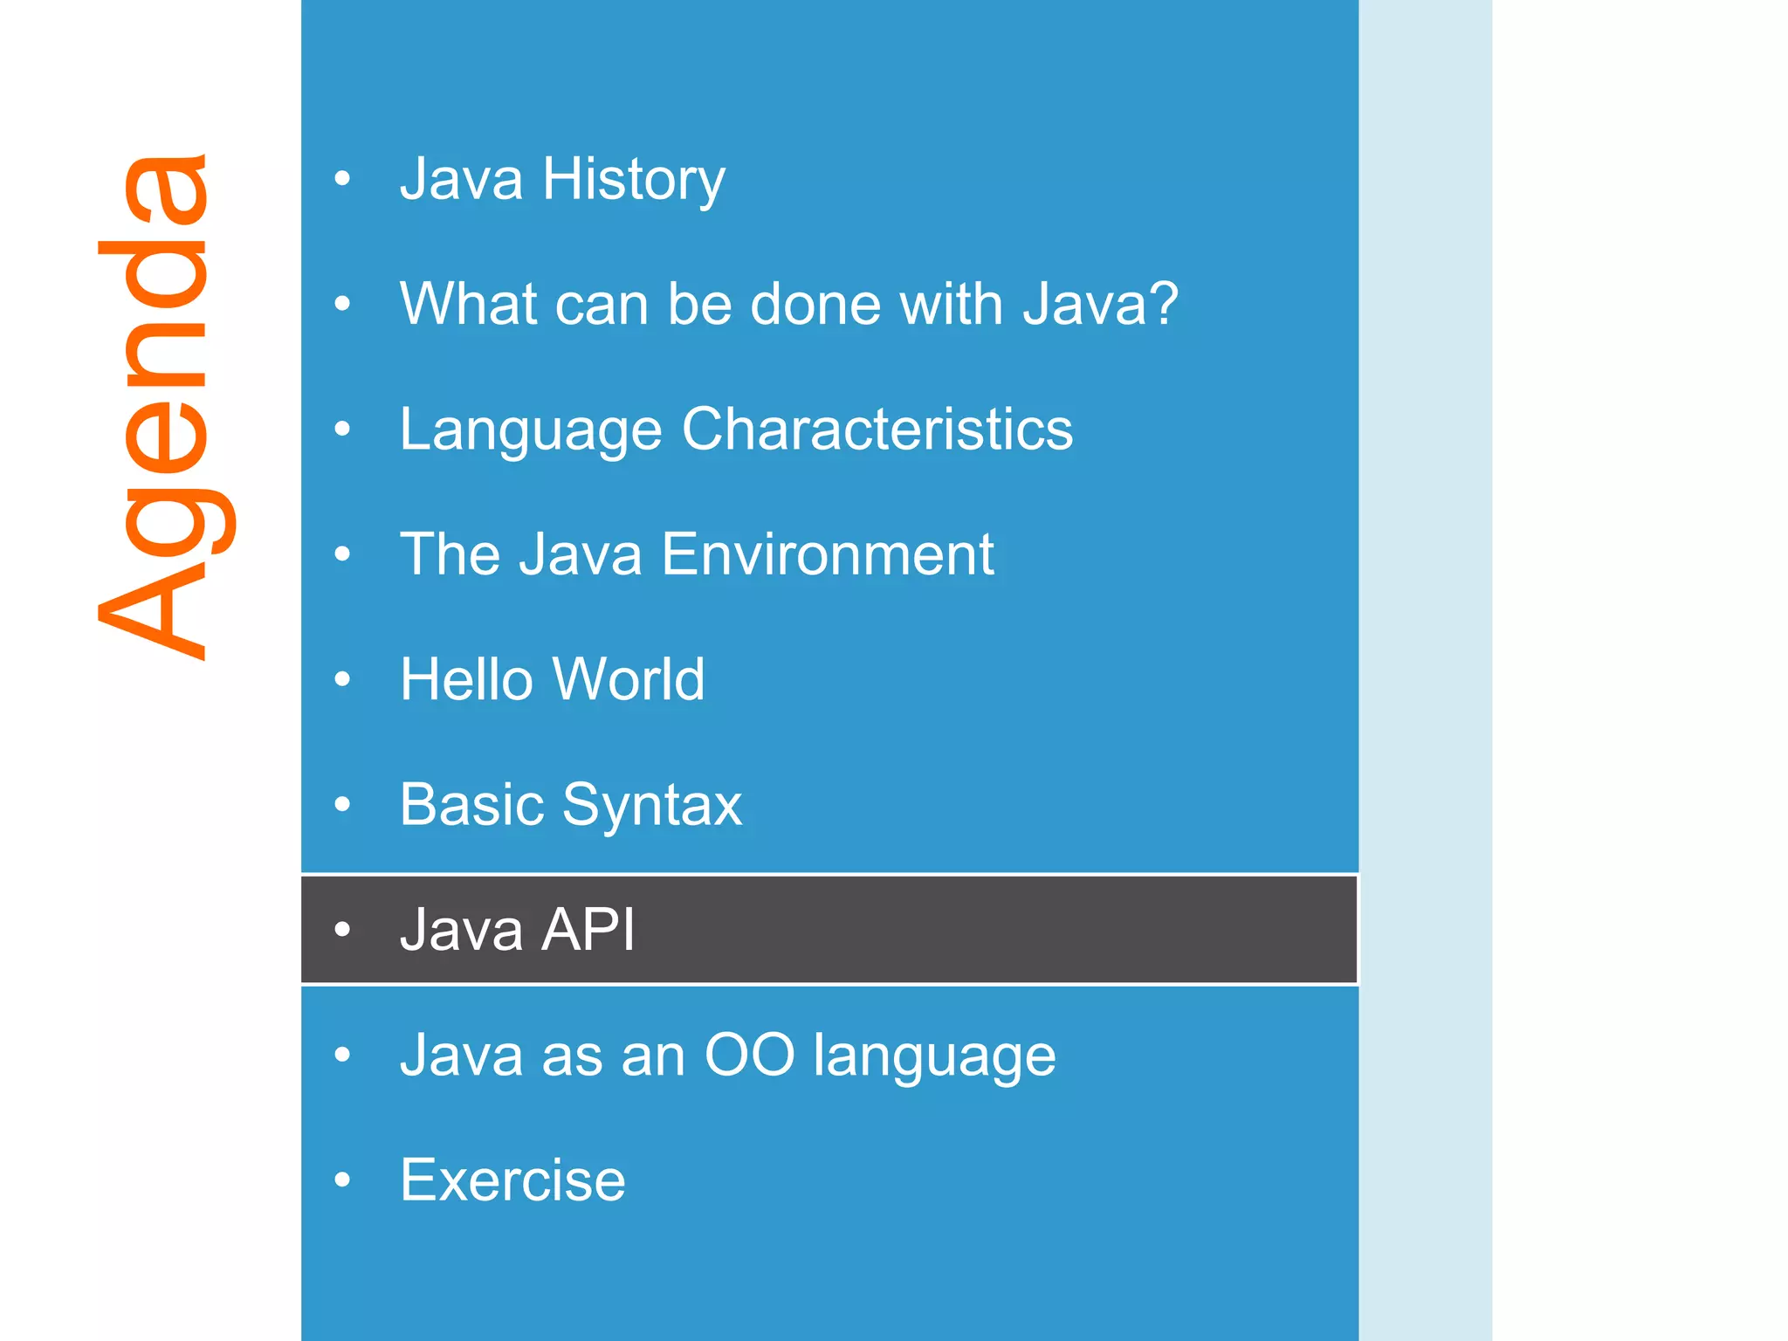The height and width of the screenshot is (1341, 1788).
Task: Select the 'Basic Syntax' agenda item
Action: pyautogui.click(x=571, y=806)
